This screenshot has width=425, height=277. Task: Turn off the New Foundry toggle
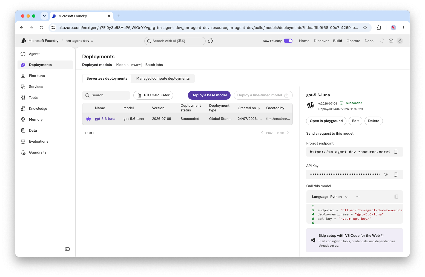[288, 41]
